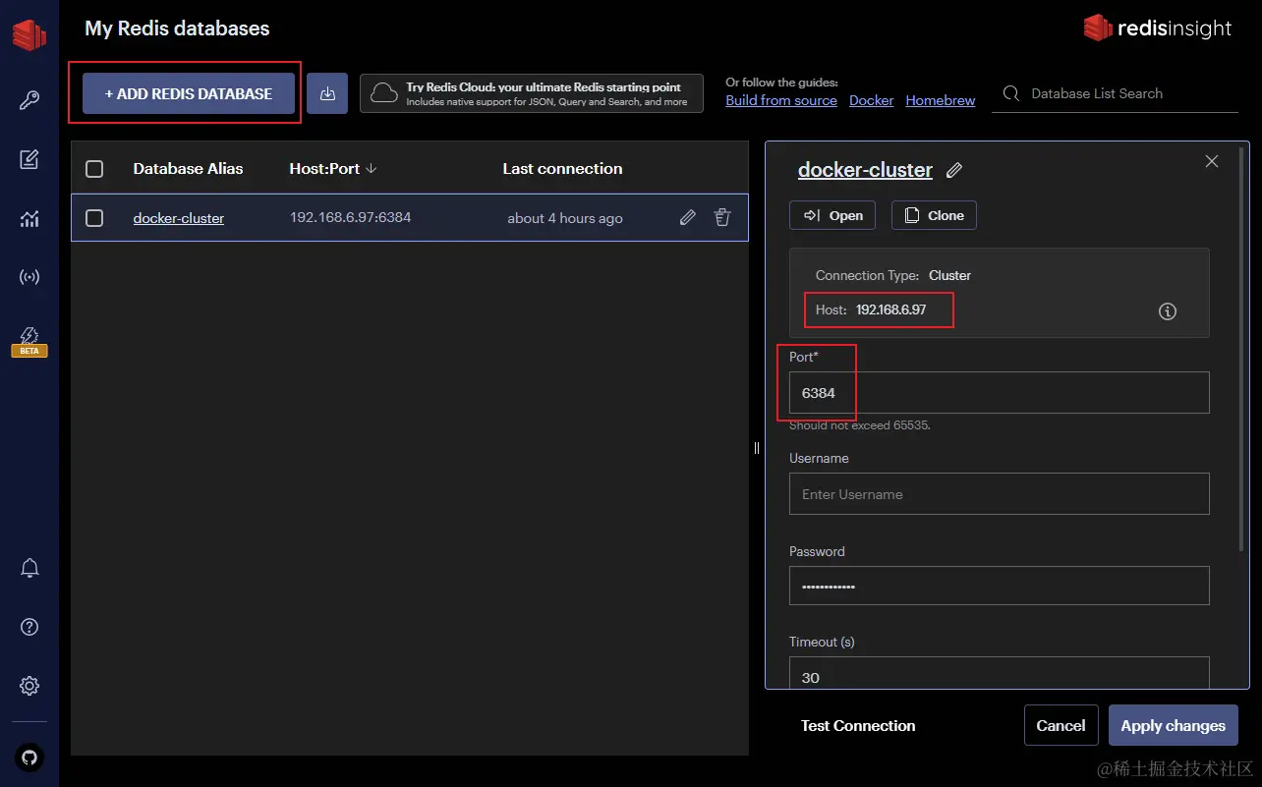Focus the Port input field
Screen dimensions: 1262x787
click(999, 392)
